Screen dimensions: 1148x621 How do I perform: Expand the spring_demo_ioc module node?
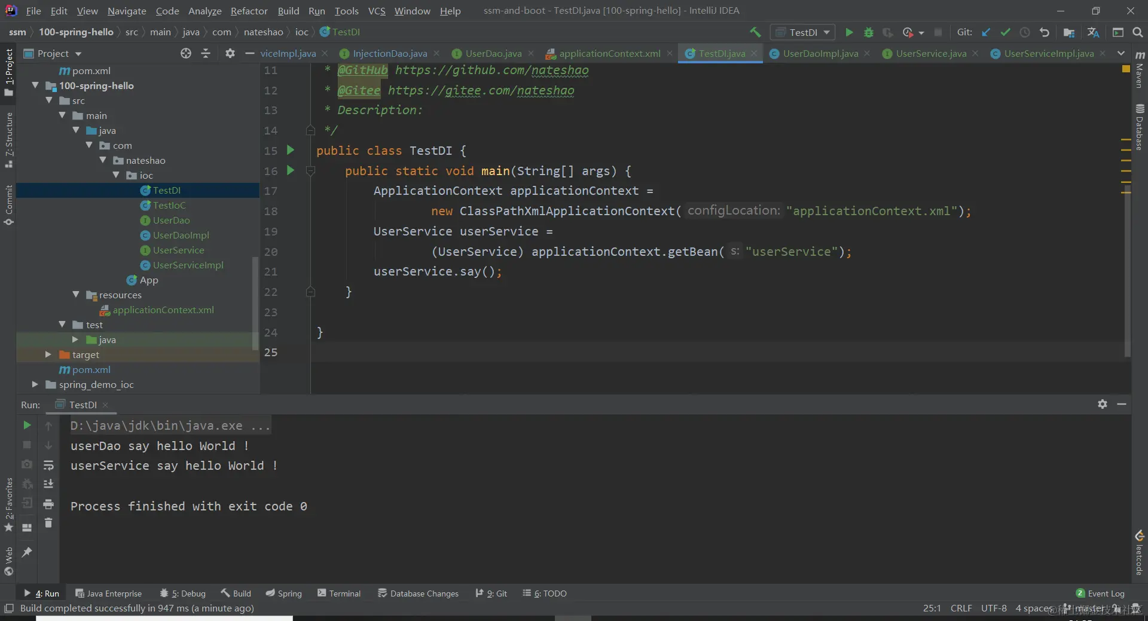click(x=35, y=384)
